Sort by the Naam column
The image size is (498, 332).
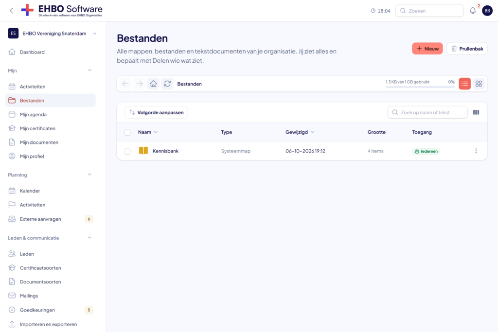[x=148, y=132]
